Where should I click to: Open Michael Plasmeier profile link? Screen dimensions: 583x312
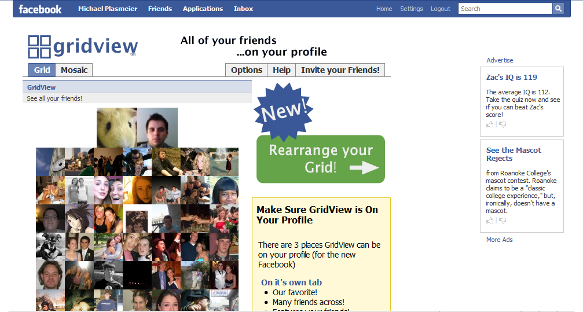pos(108,9)
